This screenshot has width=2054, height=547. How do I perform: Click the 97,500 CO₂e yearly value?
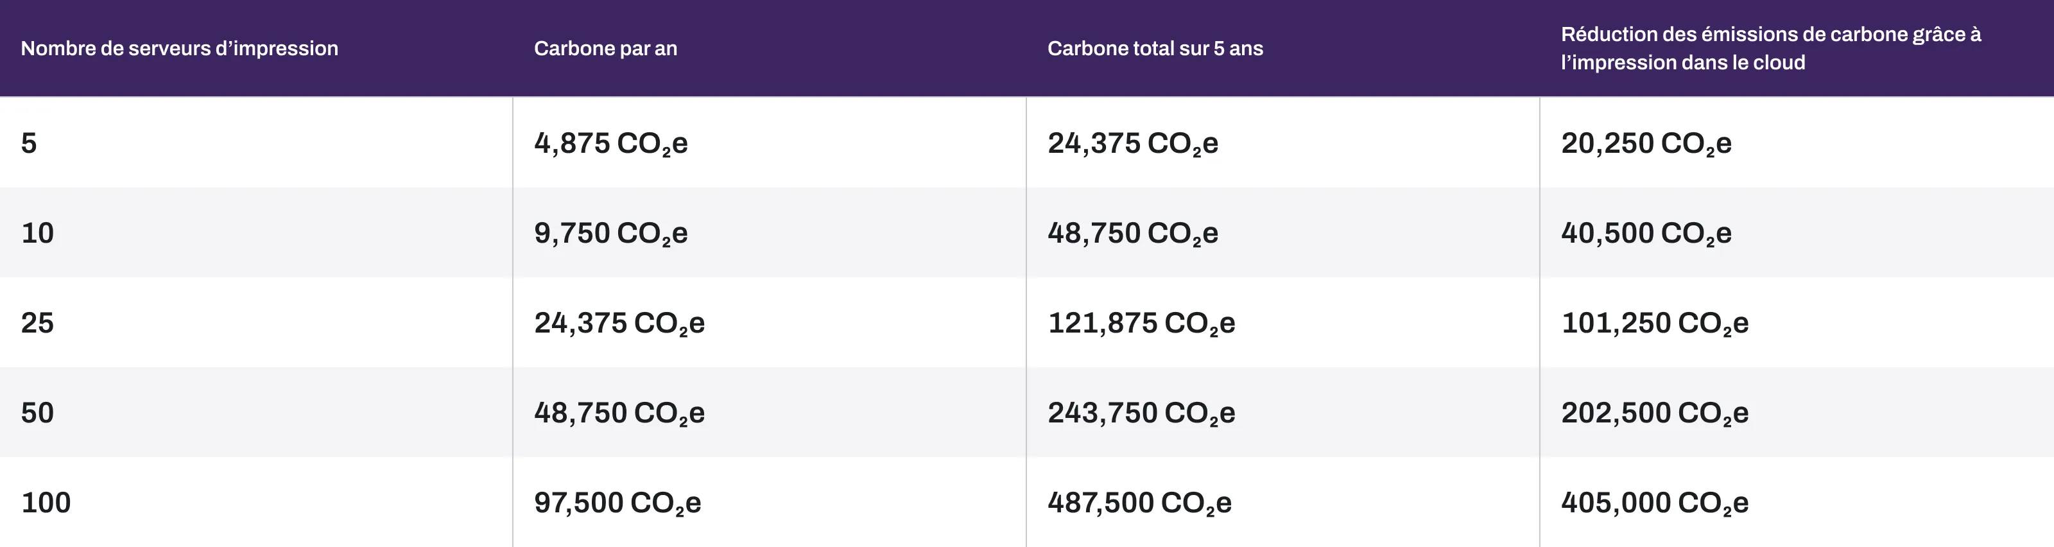click(x=618, y=502)
